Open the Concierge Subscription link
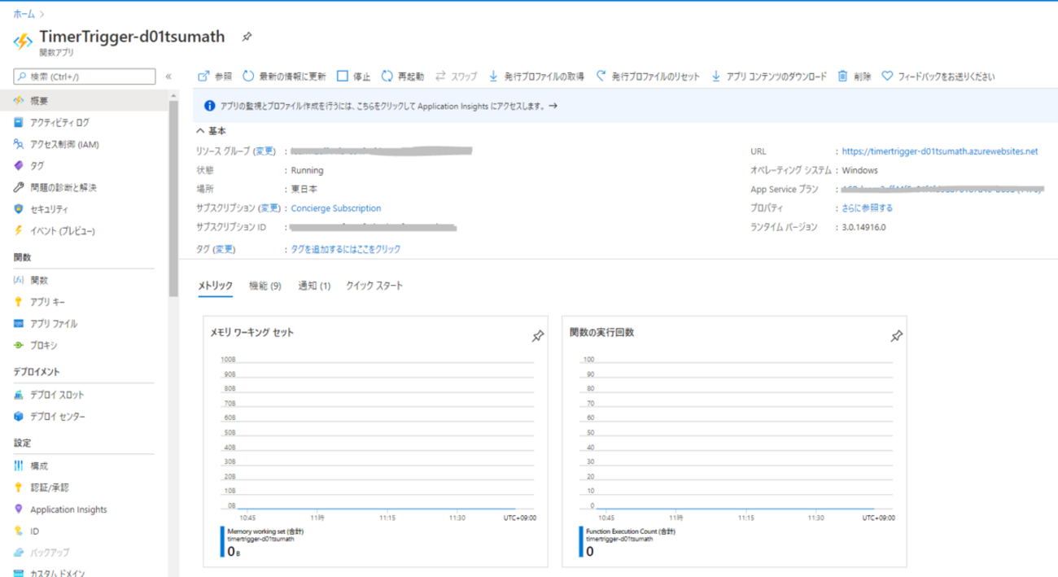Viewport: 1058px width, 577px height. tap(336, 208)
